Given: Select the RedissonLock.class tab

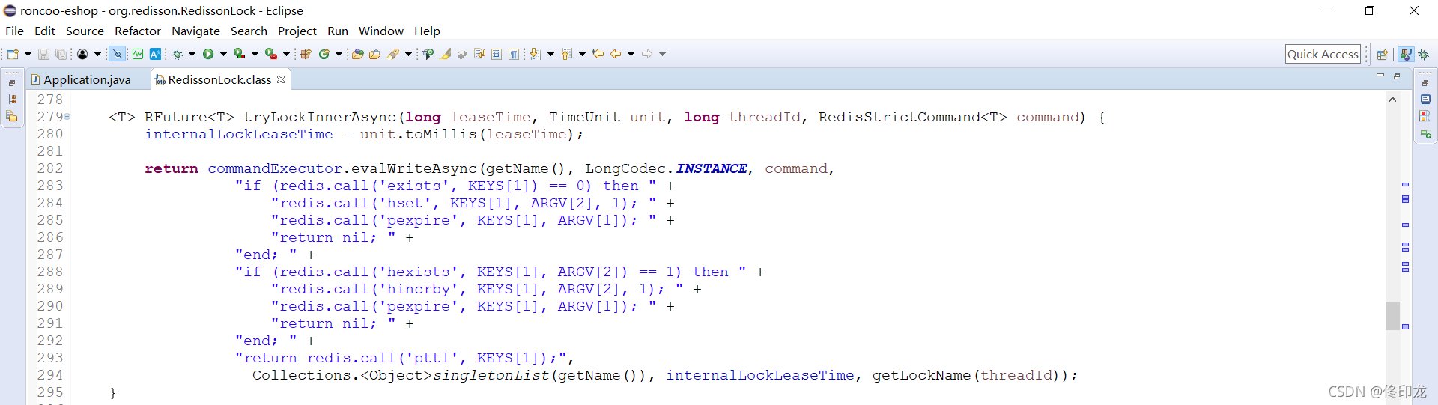Looking at the screenshot, I should point(219,79).
